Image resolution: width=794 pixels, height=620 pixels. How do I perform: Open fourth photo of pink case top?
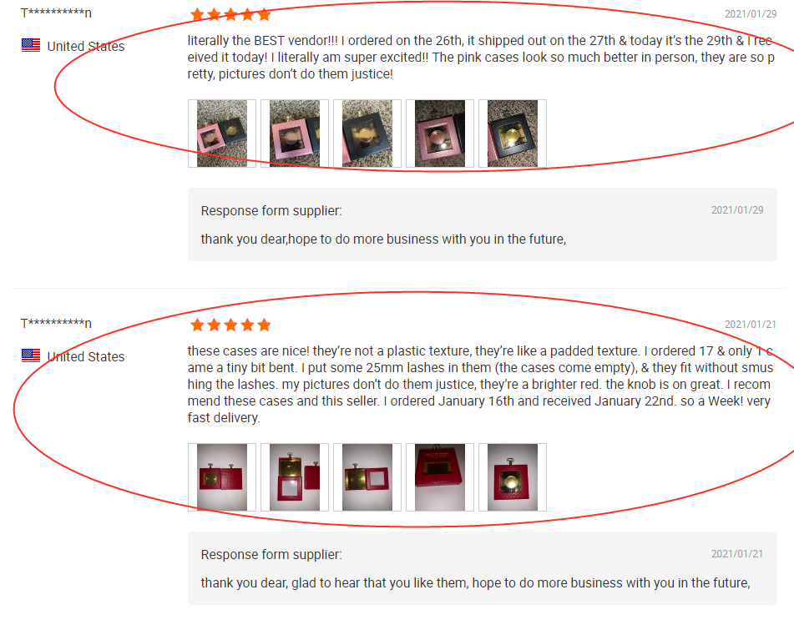[439, 134]
